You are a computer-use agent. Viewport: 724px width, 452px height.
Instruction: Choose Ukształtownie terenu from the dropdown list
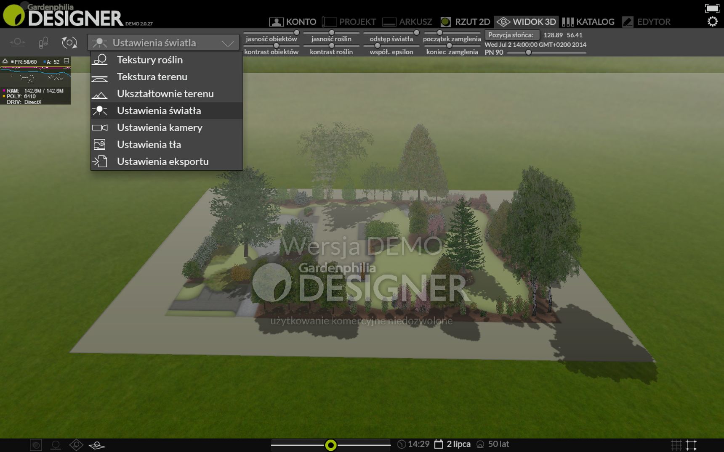point(167,94)
